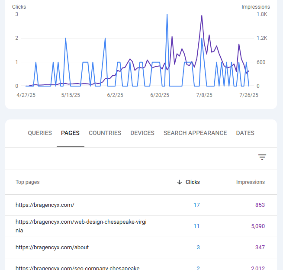Switch to the Dates tab
The width and height of the screenshot is (283, 270).
point(245,133)
